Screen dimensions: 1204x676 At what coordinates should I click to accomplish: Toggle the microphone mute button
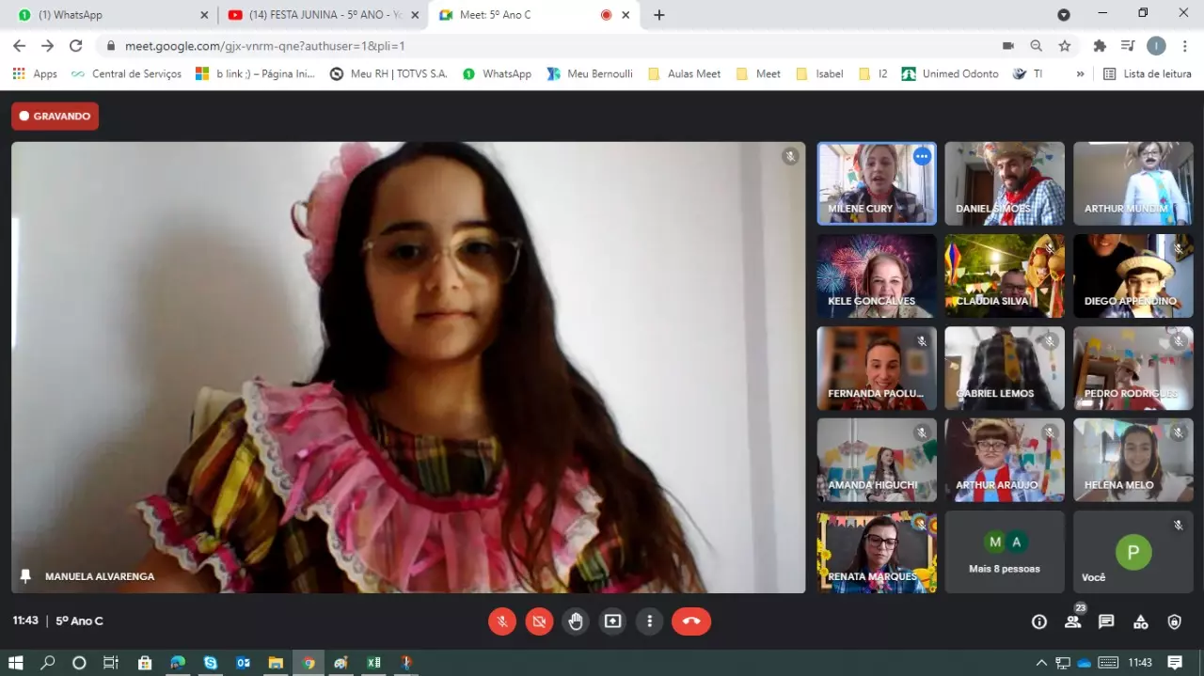coord(502,621)
